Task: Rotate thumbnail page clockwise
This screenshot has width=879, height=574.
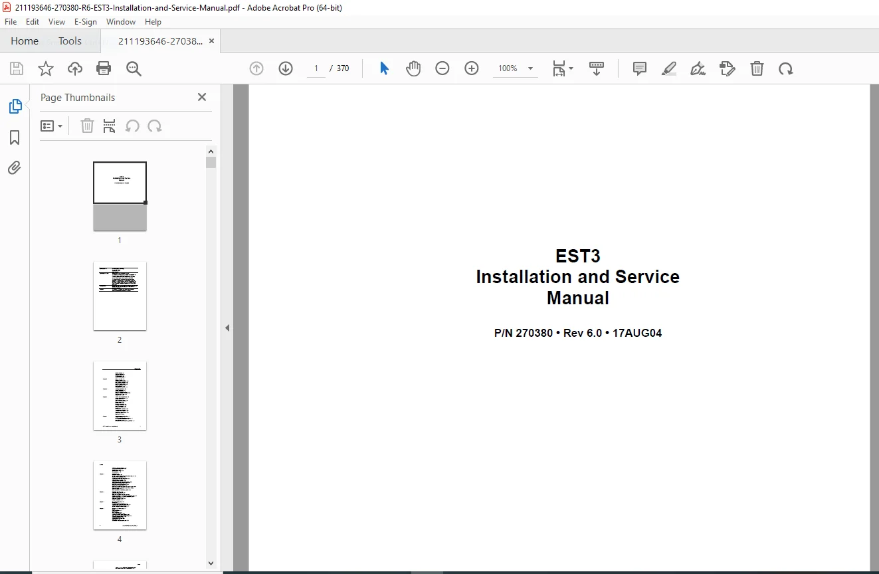Action: click(155, 126)
